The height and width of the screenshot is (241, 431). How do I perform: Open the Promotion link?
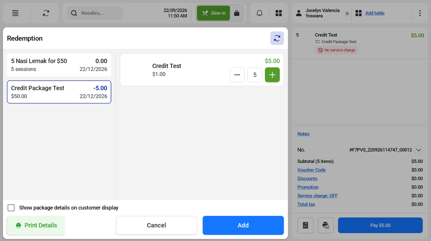(x=308, y=187)
